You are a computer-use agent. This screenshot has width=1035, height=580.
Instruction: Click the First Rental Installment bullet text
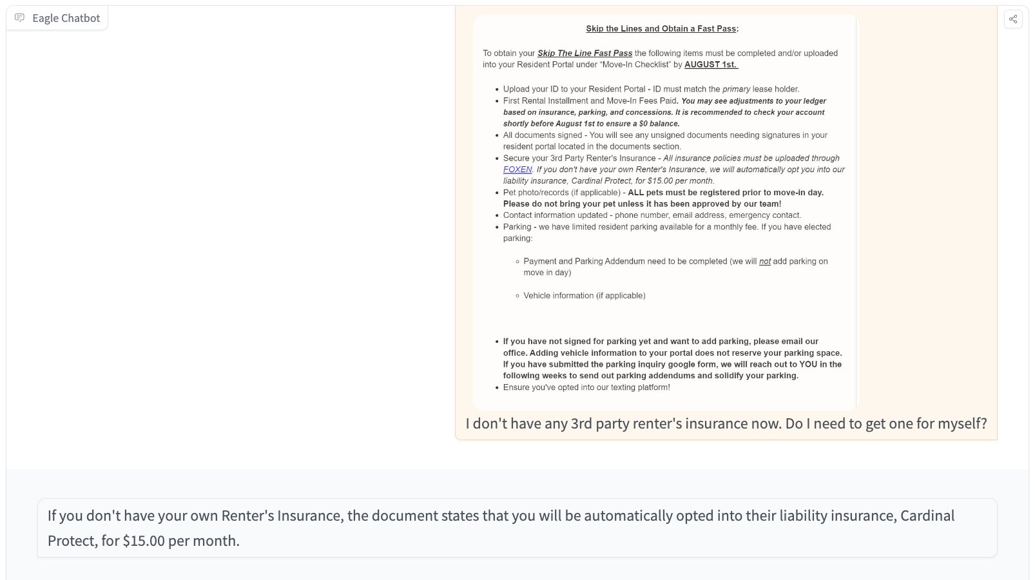590,101
